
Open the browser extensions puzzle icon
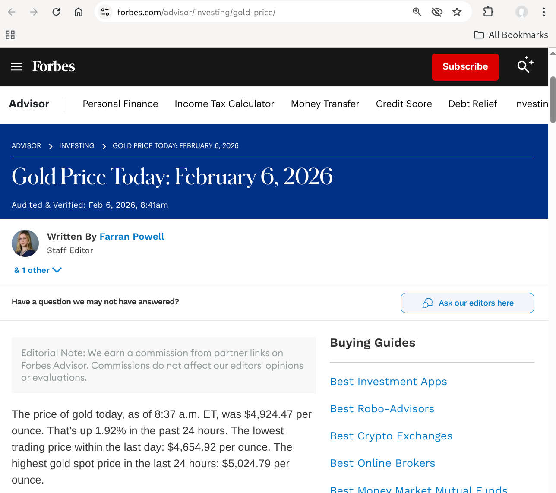pos(488,12)
